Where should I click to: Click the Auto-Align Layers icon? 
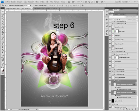[82, 5]
